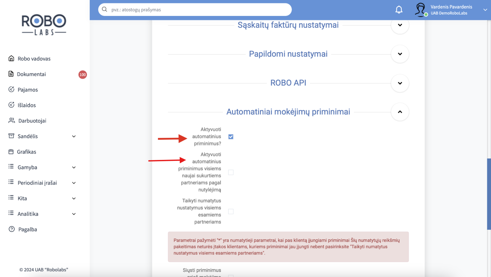Collapse Automatiniai mokėjimų priminimai section
491x277 pixels.
(400, 112)
